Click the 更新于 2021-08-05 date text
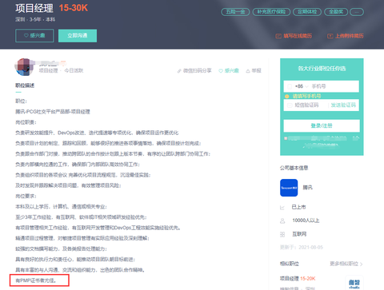The image size is (384, 290). (x=302, y=248)
